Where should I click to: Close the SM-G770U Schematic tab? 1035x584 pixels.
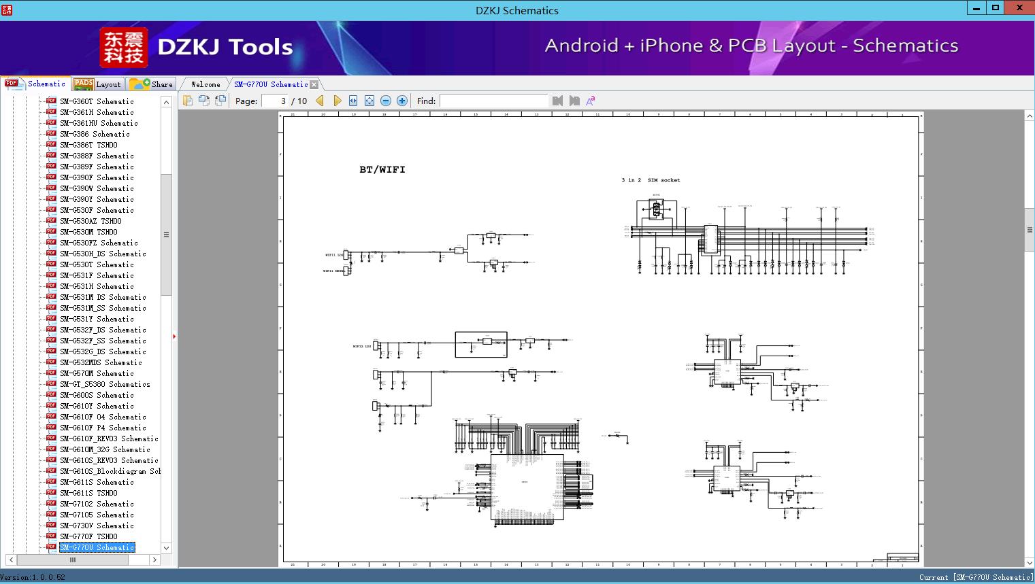coord(314,84)
